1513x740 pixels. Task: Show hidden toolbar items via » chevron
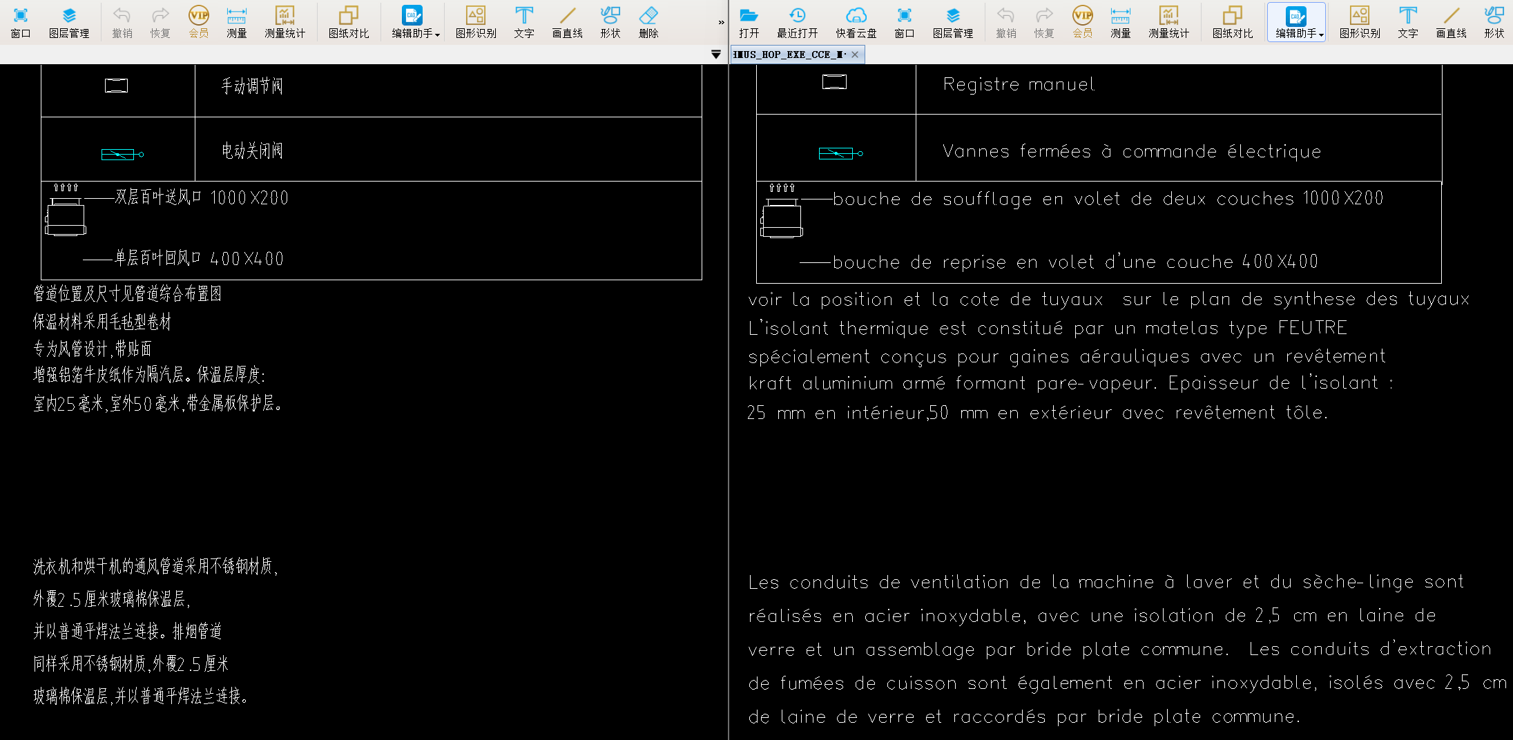tap(722, 22)
